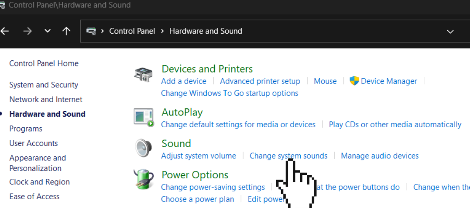Open the Programs category
The width and height of the screenshot is (470, 208).
pos(26,129)
